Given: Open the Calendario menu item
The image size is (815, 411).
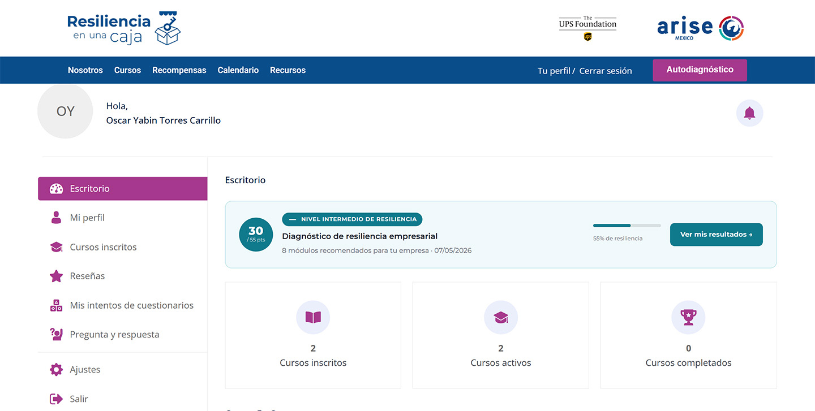Looking at the screenshot, I should click(x=238, y=70).
